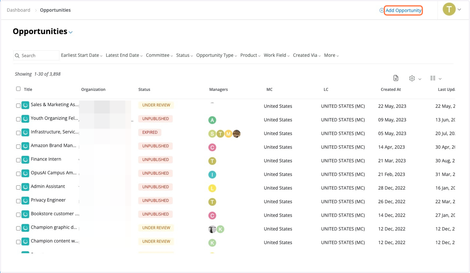Open the Privacy Engineer opportunity title

pyautogui.click(x=48, y=200)
